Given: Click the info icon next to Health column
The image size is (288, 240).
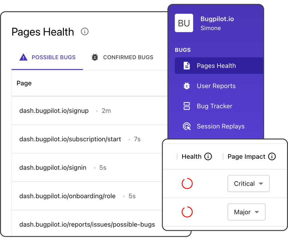Looking at the screenshot, I should [208, 156].
